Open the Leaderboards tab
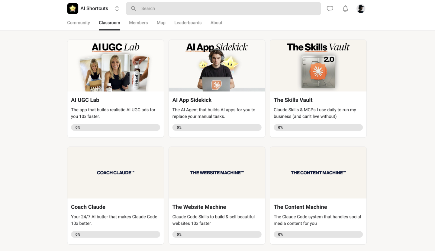This screenshot has width=435, height=251. click(188, 23)
